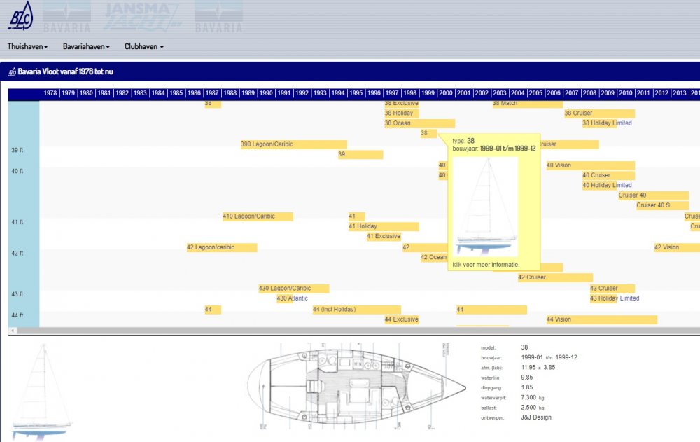
Task: Select the 430 Lagoon/Caribic timeline bar
Action: pos(294,289)
